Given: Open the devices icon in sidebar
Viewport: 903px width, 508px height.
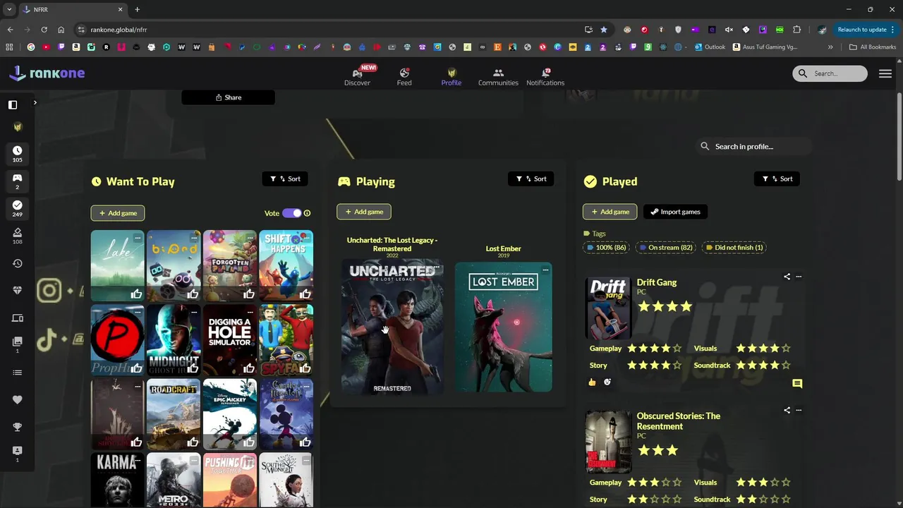Looking at the screenshot, I should (x=18, y=318).
